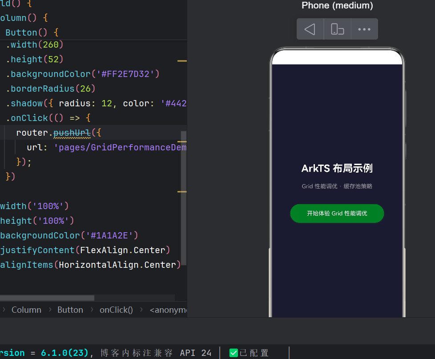Click the warning marker beside .height(52) line

[182, 61]
